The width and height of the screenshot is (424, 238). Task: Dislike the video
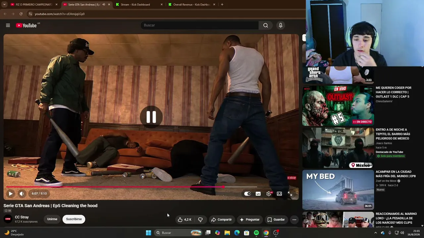[x=200, y=219]
